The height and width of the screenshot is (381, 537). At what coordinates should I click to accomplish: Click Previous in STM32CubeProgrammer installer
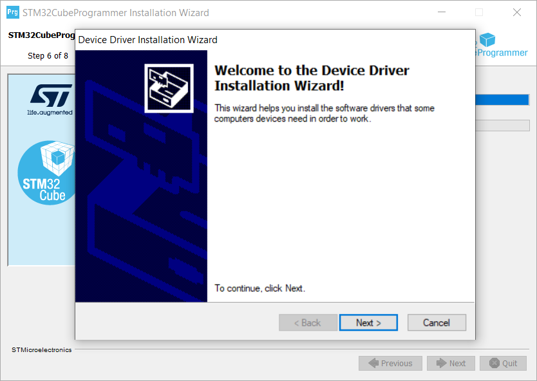coord(390,363)
